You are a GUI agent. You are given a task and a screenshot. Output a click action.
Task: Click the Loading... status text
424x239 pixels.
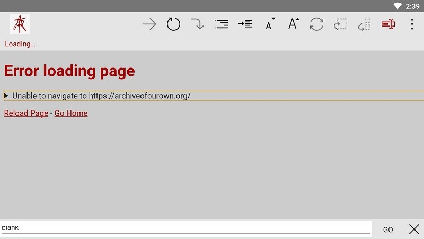(20, 44)
